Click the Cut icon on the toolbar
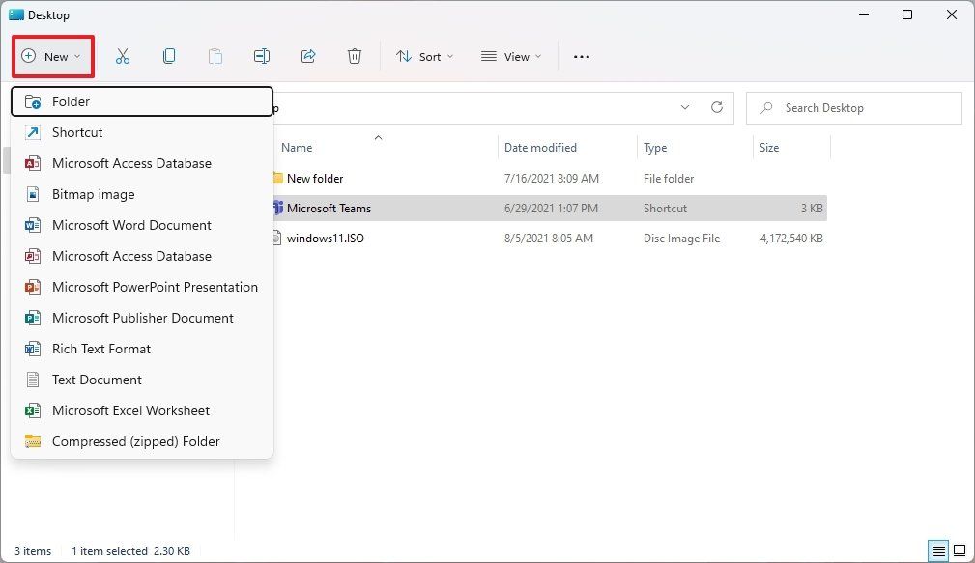 click(x=123, y=56)
